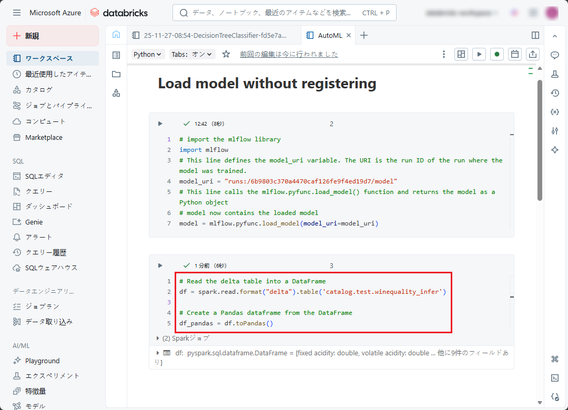The image size is (568, 410).
Task: Click the Run all play button
Action: coord(479,54)
